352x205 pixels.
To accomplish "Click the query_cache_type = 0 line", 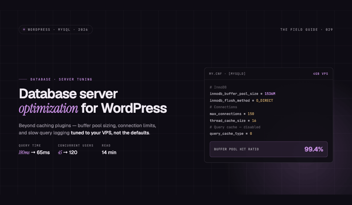I will [x=231, y=134].
